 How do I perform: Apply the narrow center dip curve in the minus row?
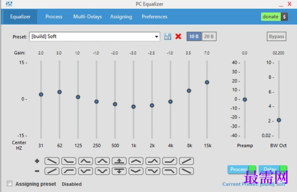pyautogui.click(x=102, y=171)
